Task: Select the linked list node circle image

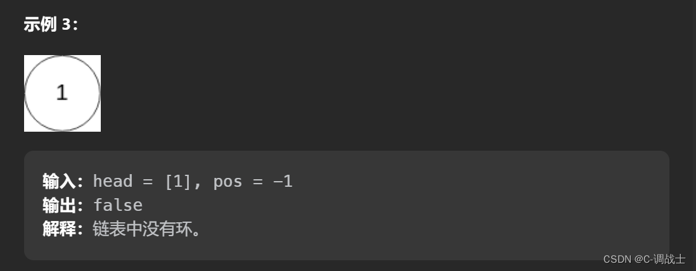Action: [62, 93]
